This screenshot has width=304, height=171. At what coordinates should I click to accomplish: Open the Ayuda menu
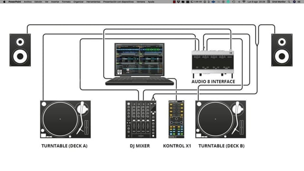151,2
